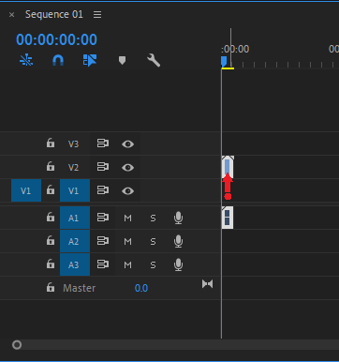Viewport: 339px width, 362px height.
Task: Toggle Sync Lock on A2
Action: 103,241
